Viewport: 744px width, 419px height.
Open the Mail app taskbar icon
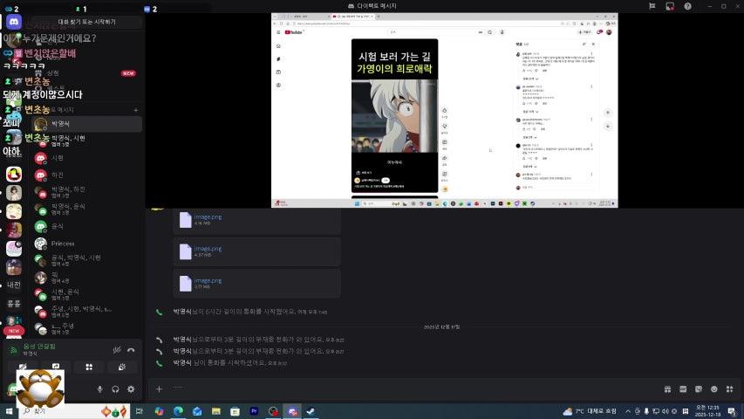(x=197, y=411)
